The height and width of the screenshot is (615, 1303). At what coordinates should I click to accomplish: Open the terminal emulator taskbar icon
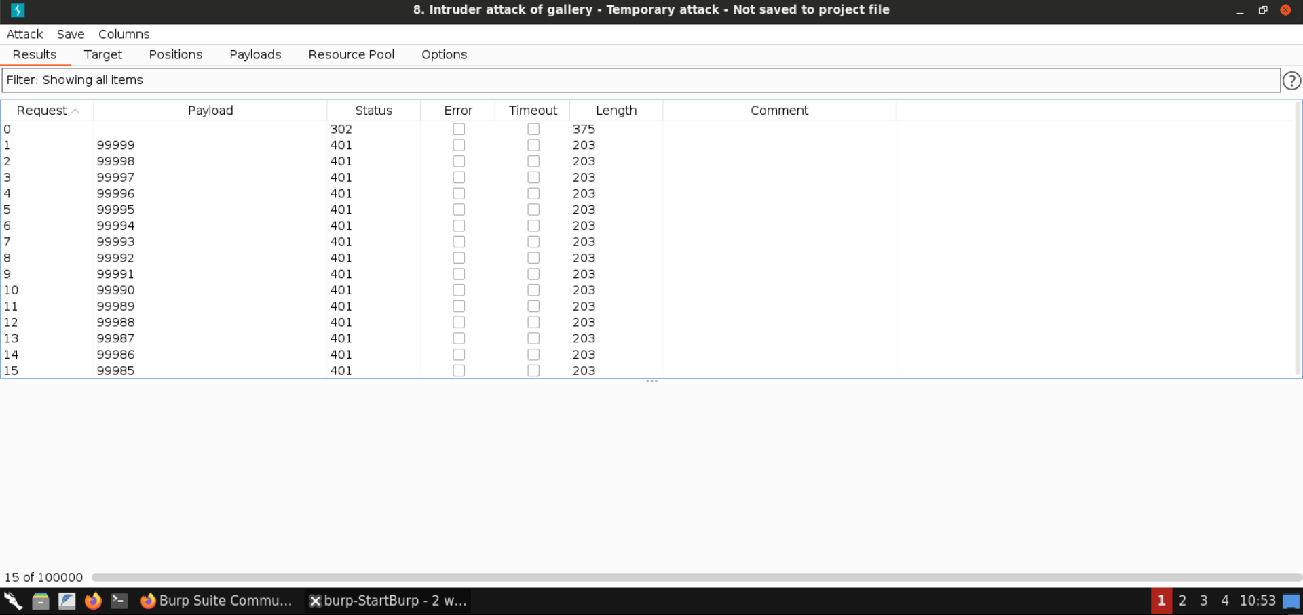(x=119, y=601)
